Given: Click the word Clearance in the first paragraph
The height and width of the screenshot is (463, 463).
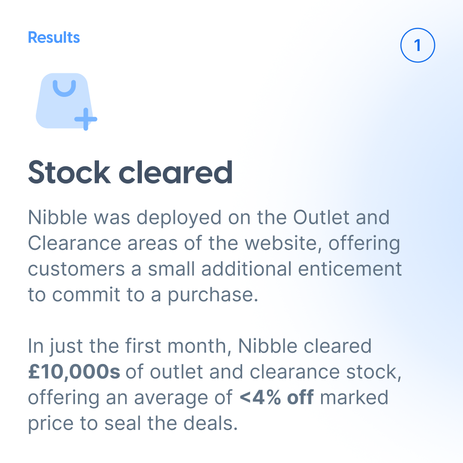Looking at the screenshot, I should coord(75,244).
